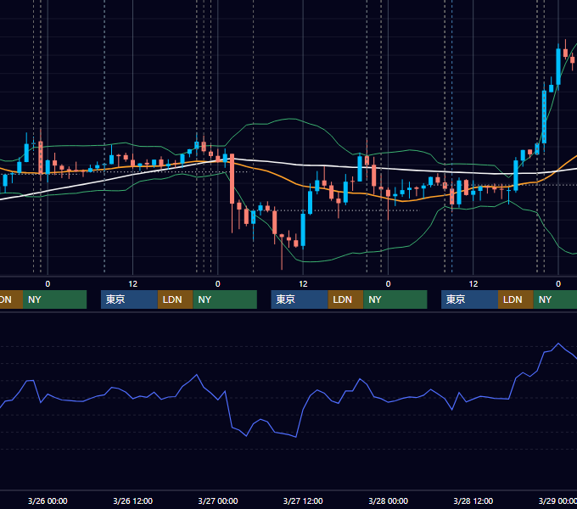Click hour label 12 above the 3/27 12:00 date

pos(303,284)
